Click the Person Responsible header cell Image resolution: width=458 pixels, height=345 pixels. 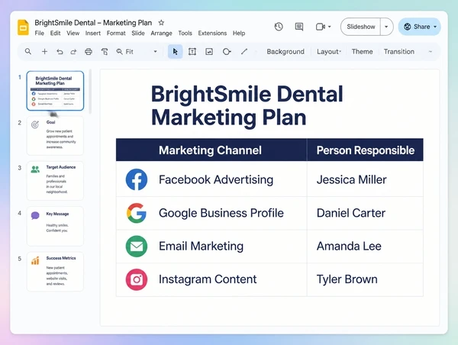point(365,150)
